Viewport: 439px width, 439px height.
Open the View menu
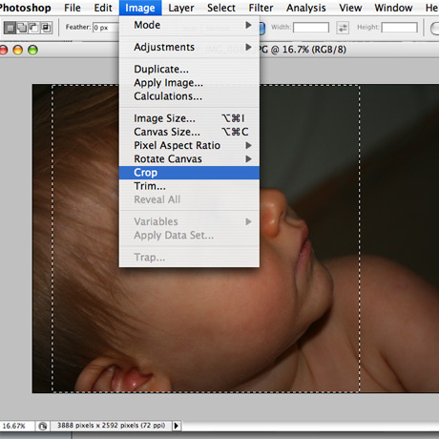point(350,8)
